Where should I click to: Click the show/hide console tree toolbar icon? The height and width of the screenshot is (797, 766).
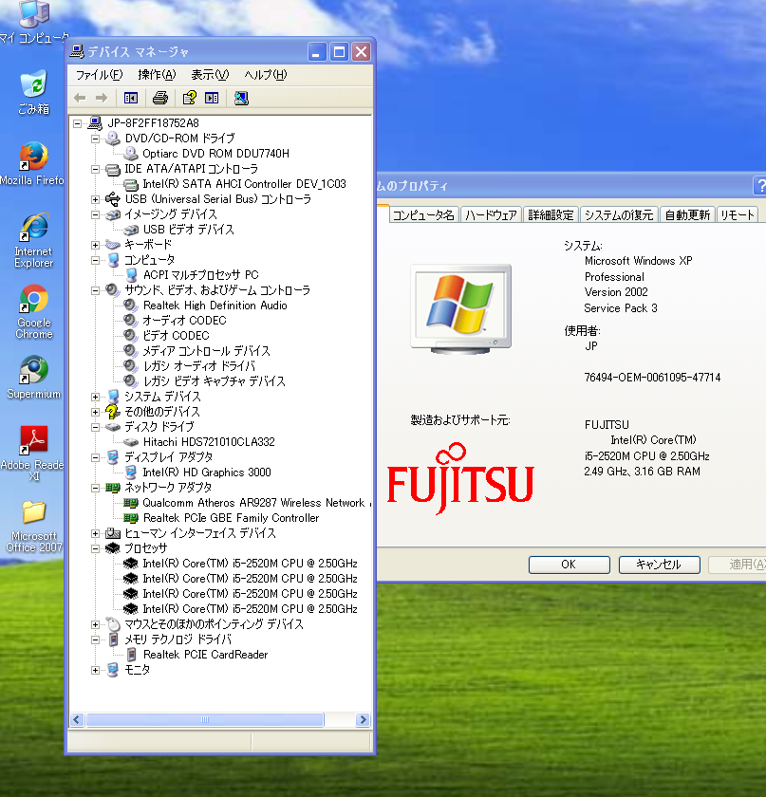pyautogui.click(x=131, y=98)
